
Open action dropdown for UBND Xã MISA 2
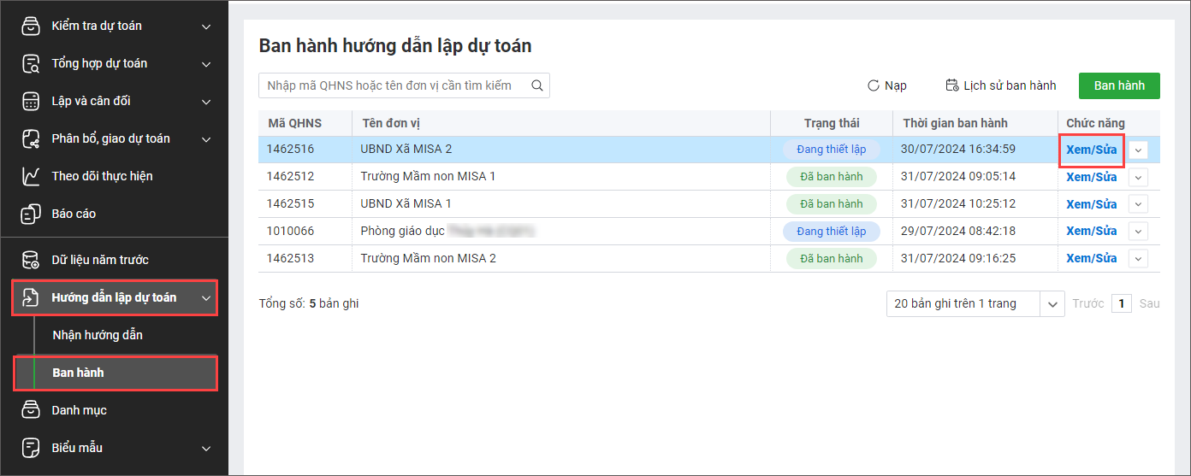click(x=1138, y=150)
